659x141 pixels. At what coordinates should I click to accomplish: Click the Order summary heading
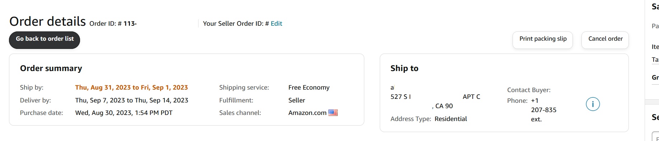(x=51, y=68)
